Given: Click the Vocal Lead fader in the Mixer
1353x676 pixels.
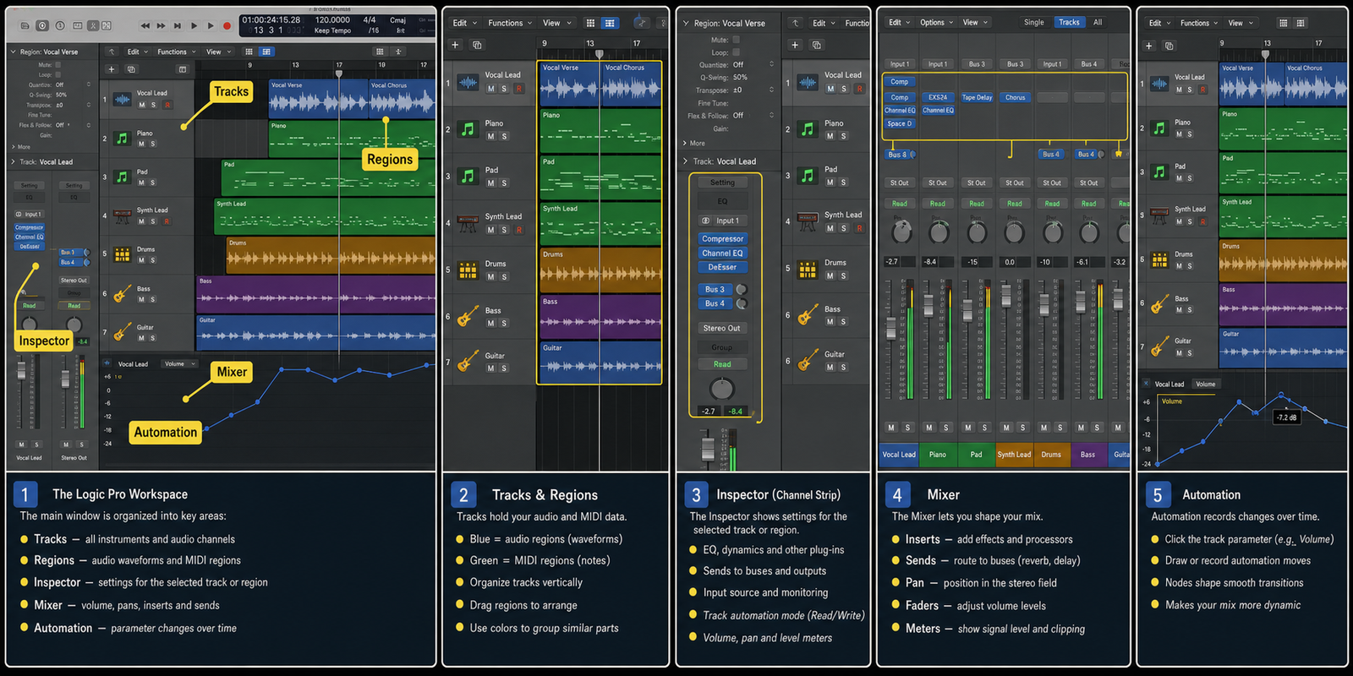Looking at the screenshot, I should pos(890,328).
